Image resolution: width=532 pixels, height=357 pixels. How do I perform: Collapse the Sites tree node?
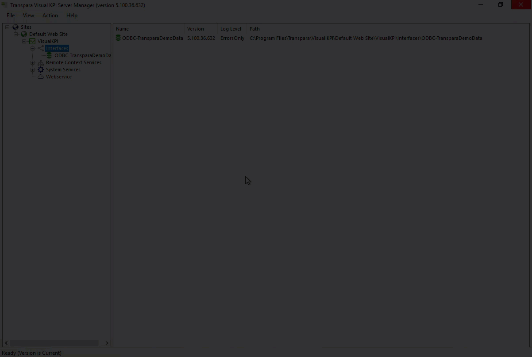(8, 27)
